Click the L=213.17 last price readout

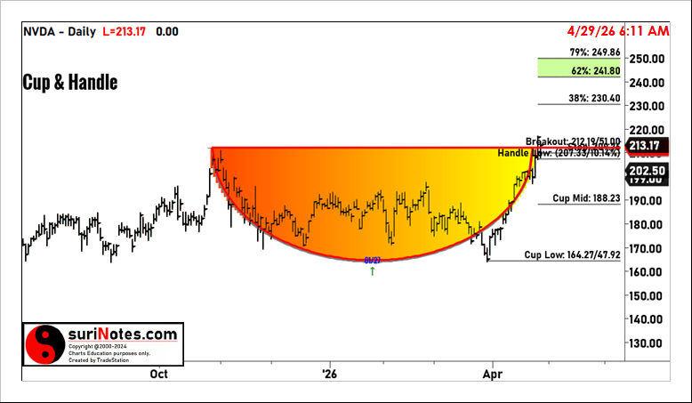coord(127,31)
